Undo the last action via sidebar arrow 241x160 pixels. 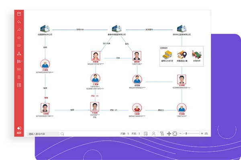click(19, 22)
